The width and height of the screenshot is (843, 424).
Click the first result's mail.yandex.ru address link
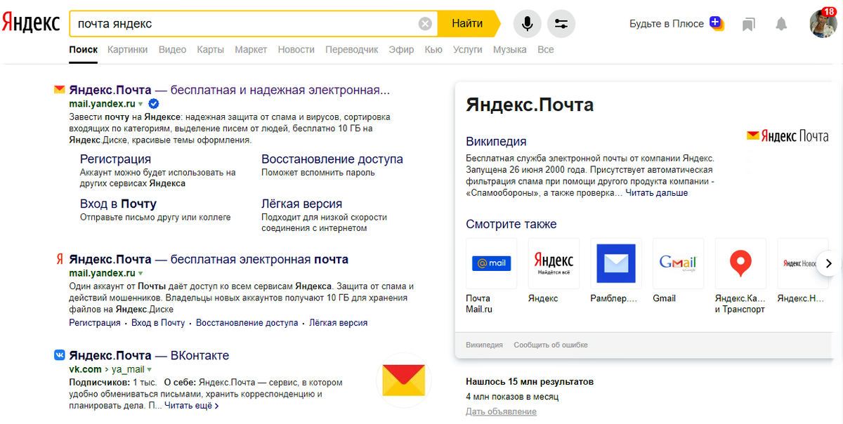coord(102,104)
